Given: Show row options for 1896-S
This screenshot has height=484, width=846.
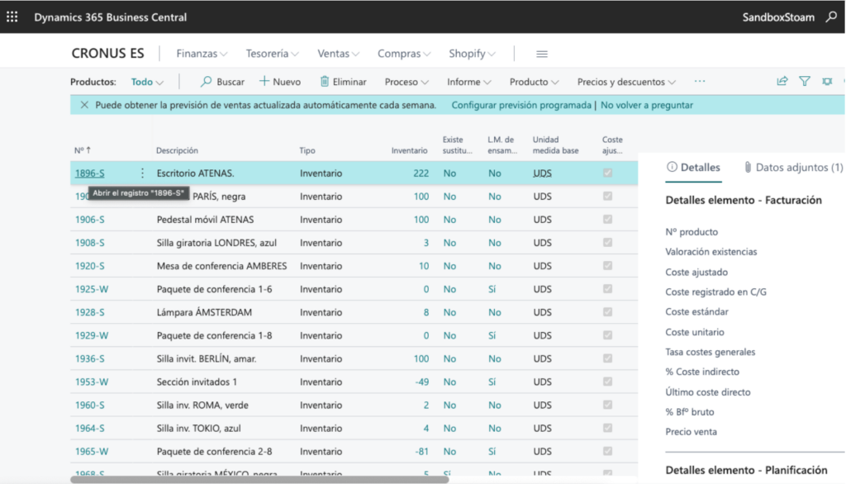Looking at the screenshot, I should pos(142,173).
